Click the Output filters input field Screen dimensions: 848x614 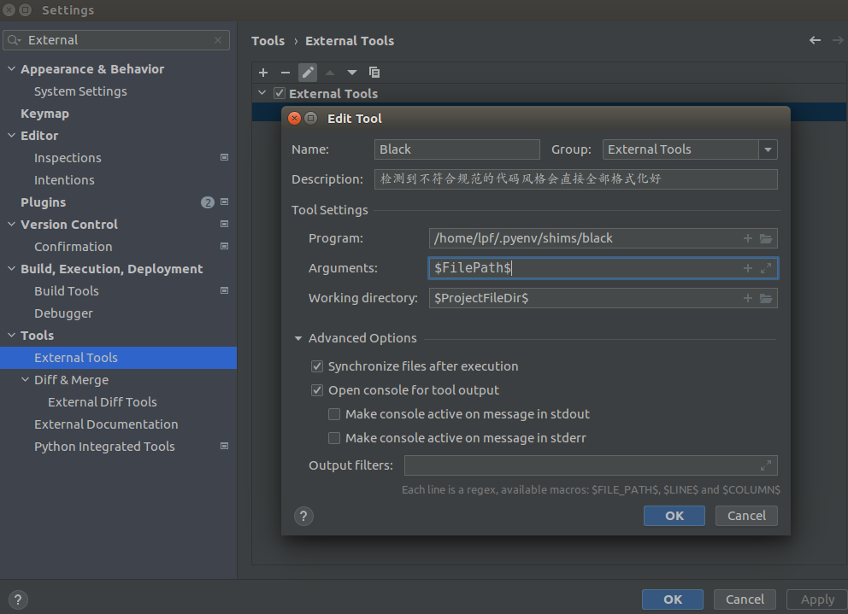591,465
